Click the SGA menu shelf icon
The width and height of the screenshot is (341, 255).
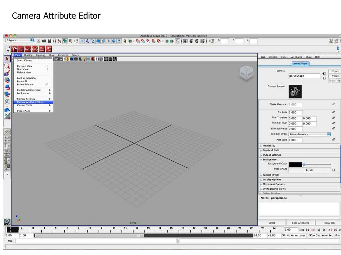click(x=42, y=49)
